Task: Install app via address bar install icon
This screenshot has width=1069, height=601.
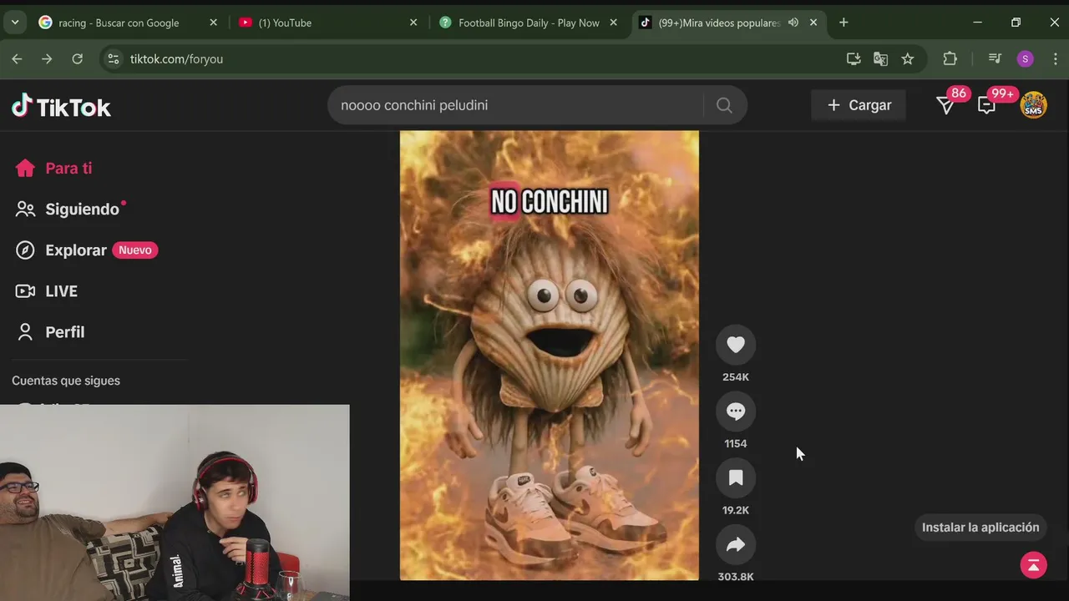Action: 854,58
